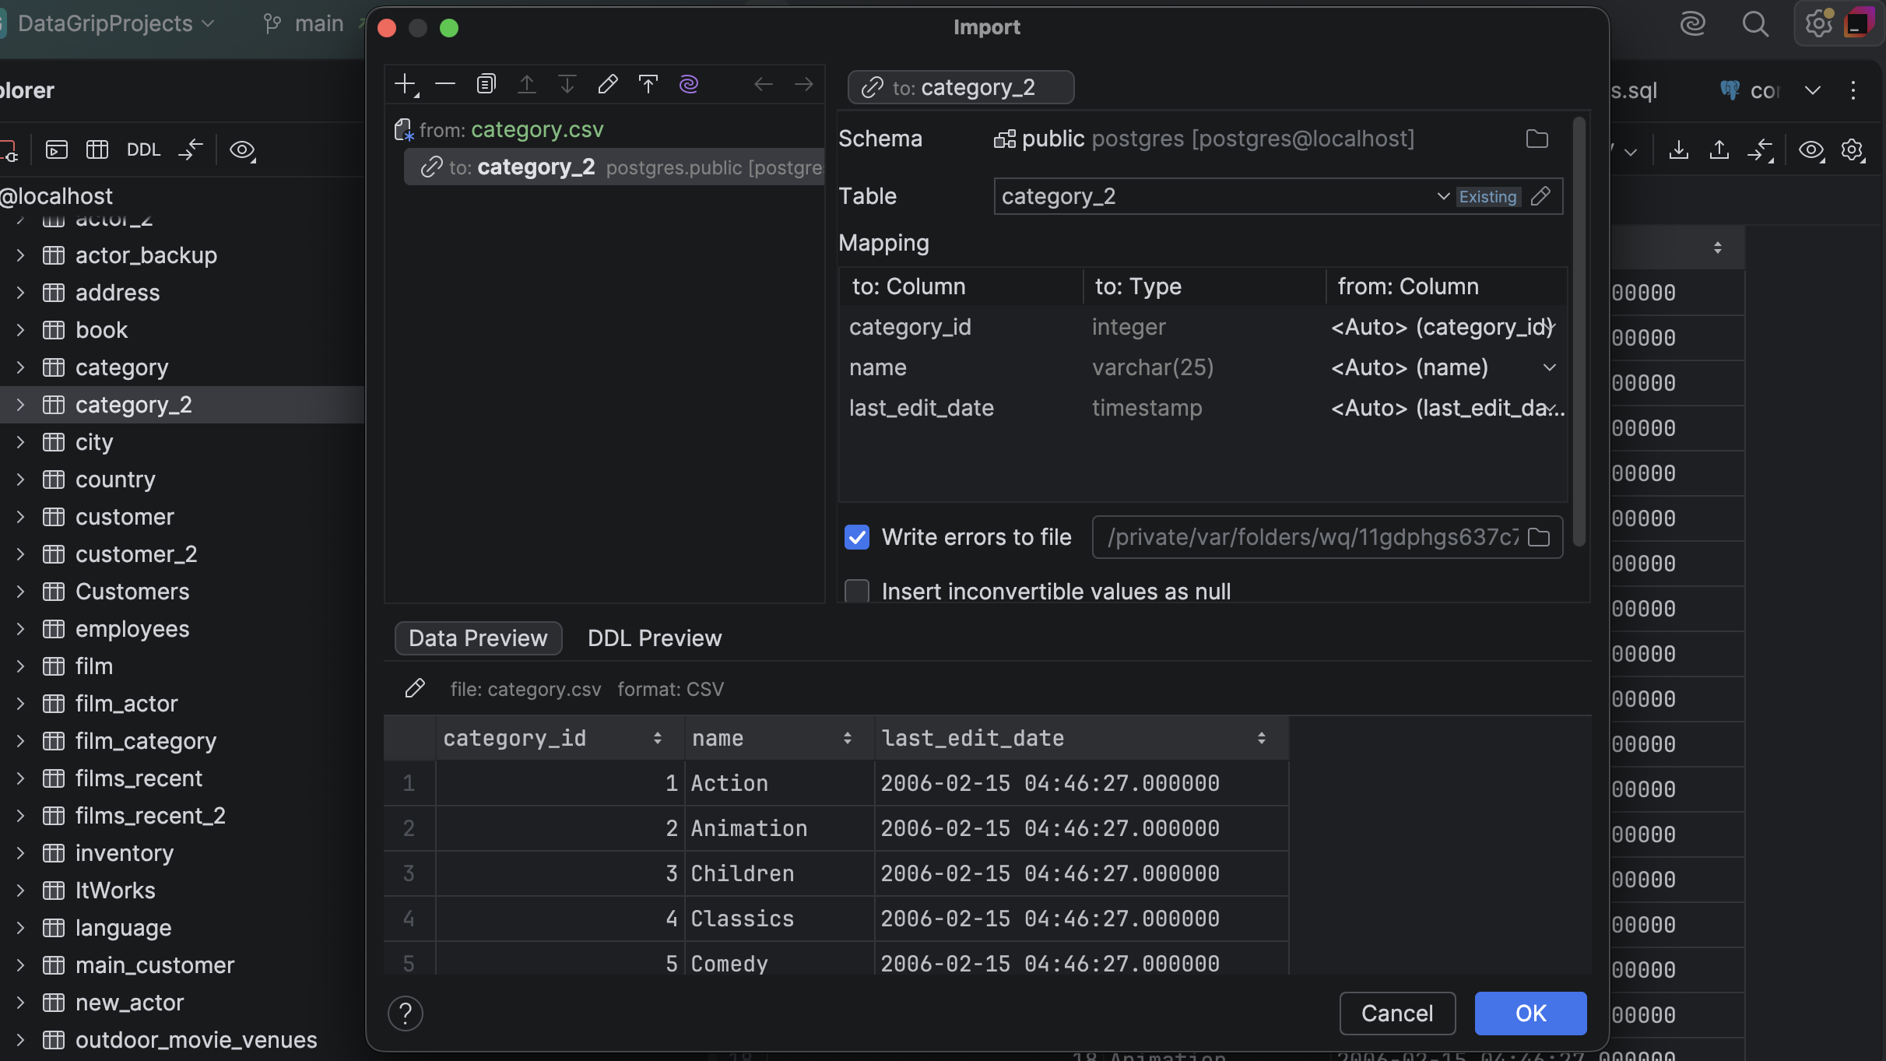
Task: Open the main git branch widget
Action: coord(305,24)
